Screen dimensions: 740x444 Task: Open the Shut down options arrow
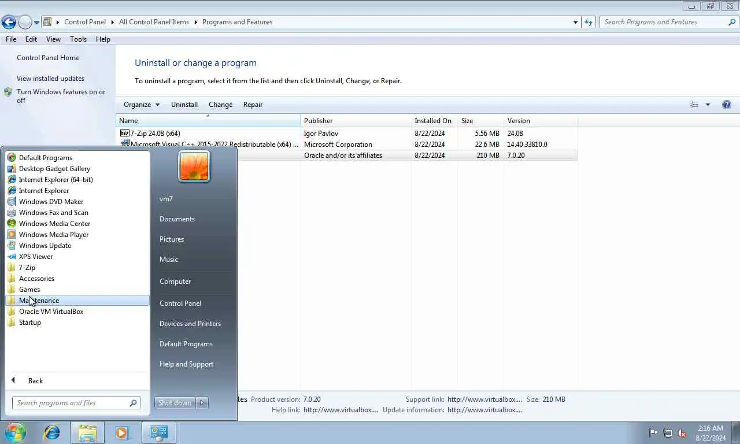click(x=202, y=403)
